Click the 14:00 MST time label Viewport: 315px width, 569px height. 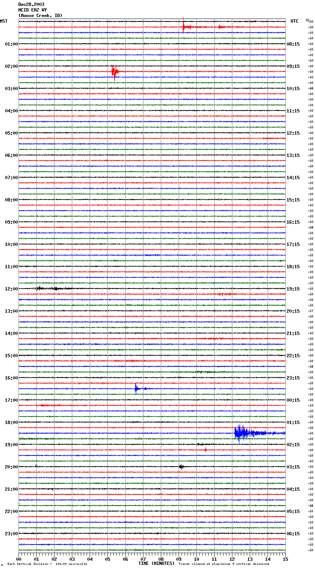11,333
